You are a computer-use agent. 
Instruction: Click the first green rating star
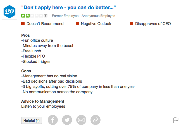click(23, 16)
